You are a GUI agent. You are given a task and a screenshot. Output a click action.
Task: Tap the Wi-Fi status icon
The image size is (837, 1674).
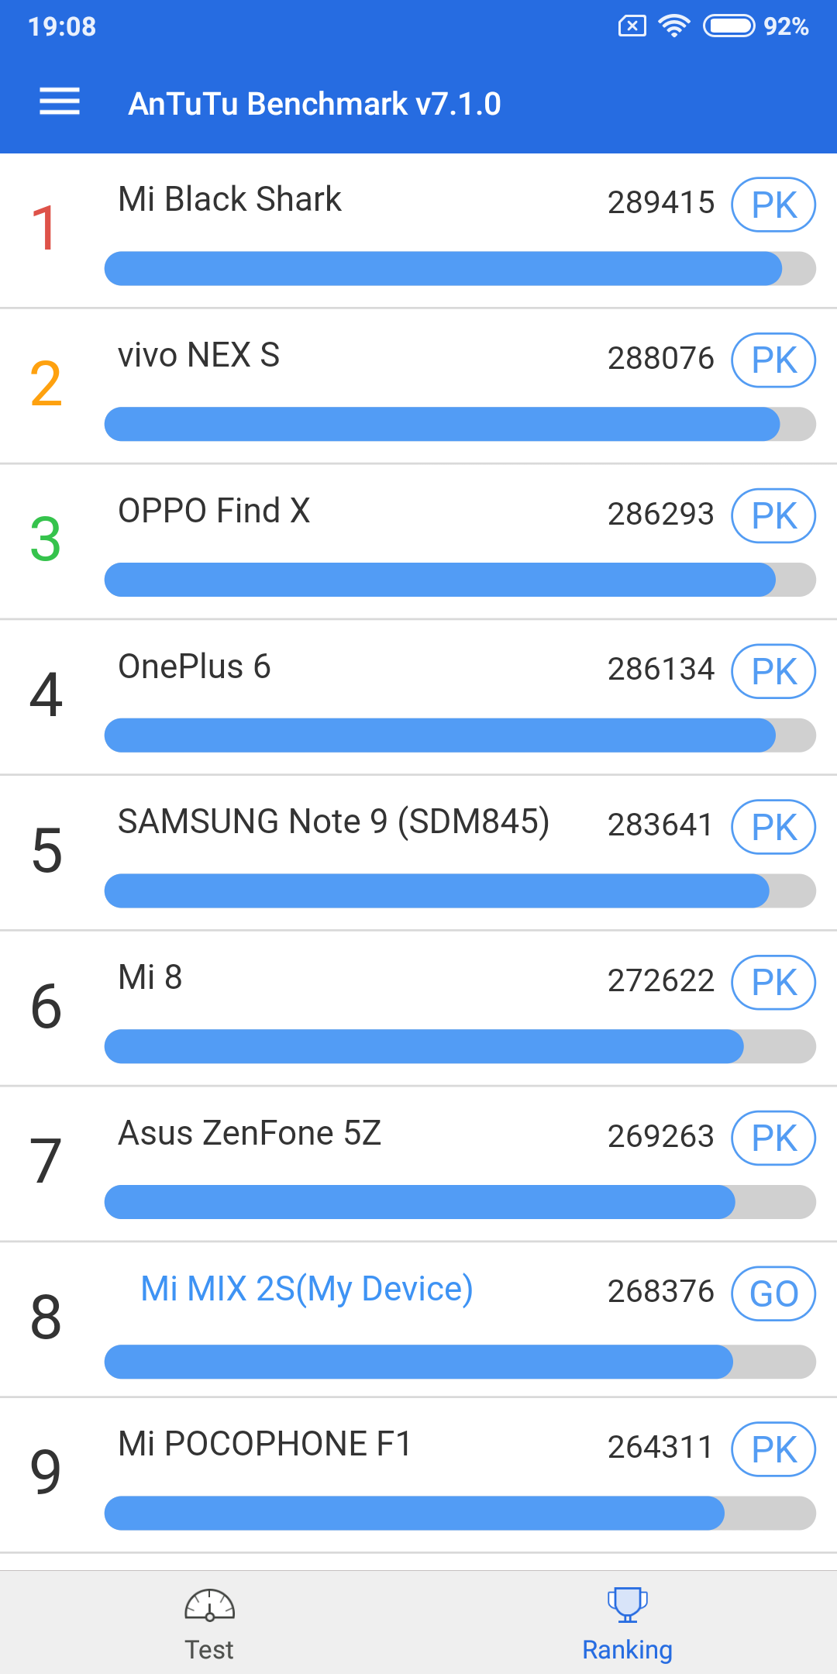tap(674, 26)
